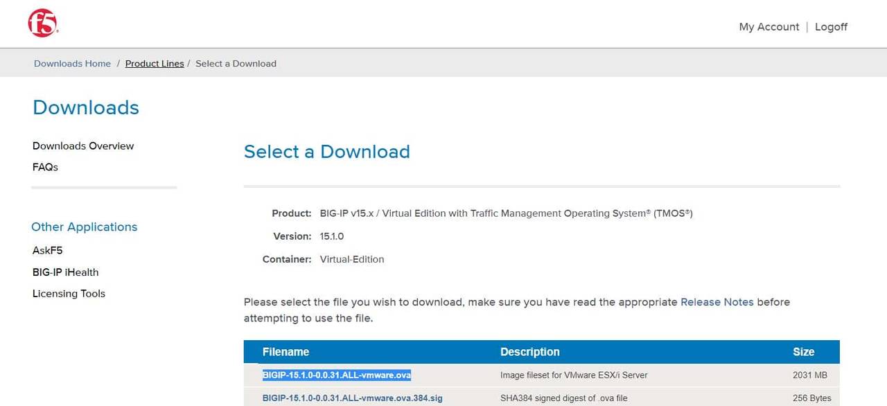887x406 pixels.
Task: Open BIG-IP iHealth link
Action: point(65,272)
